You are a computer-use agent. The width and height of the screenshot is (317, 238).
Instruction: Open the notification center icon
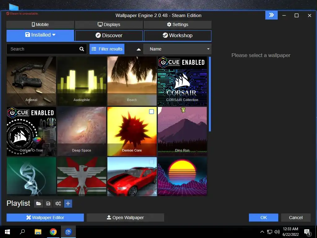coord(307,232)
